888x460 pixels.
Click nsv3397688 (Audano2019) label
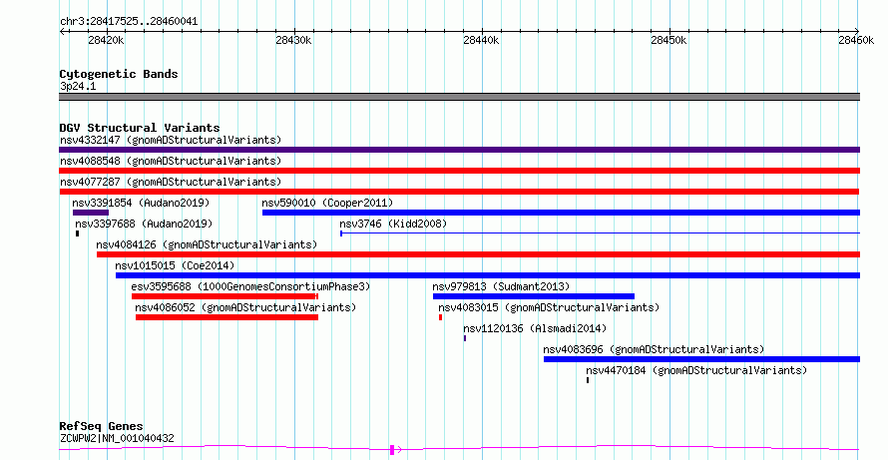click(x=144, y=224)
